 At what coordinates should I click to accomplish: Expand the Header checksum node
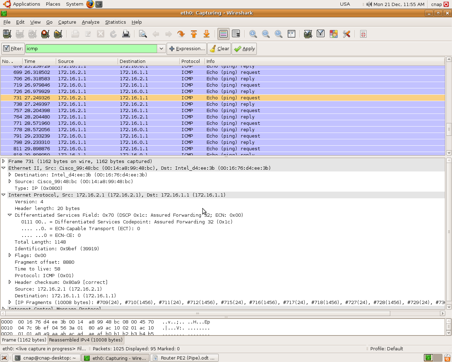coord(10,282)
